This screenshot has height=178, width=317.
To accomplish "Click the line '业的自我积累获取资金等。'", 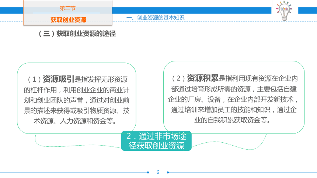I will pyautogui.click(x=233, y=120).
